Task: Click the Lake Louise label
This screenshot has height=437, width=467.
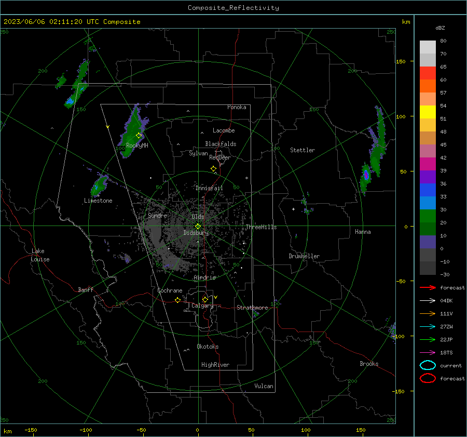Action: (x=40, y=255)
